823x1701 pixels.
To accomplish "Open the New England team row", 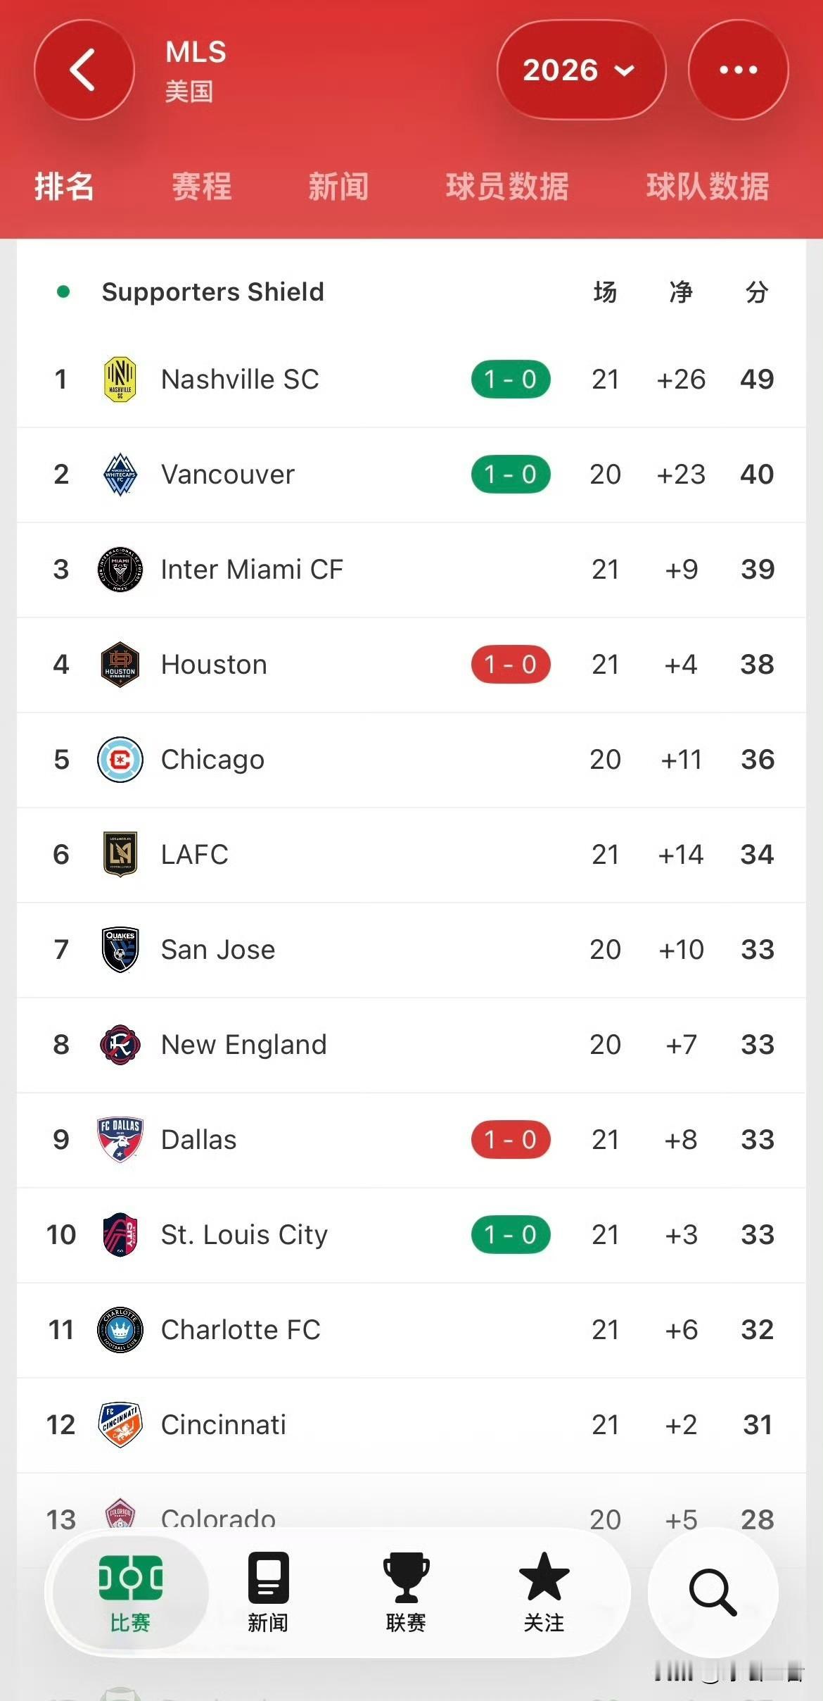I will pos(412,1045).
